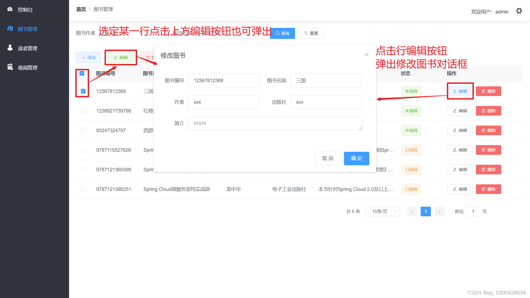Click the 图书编号 field in dialog
Image resolution: width=530 pixels, height=298 pixels.
(x=224, y=81)
